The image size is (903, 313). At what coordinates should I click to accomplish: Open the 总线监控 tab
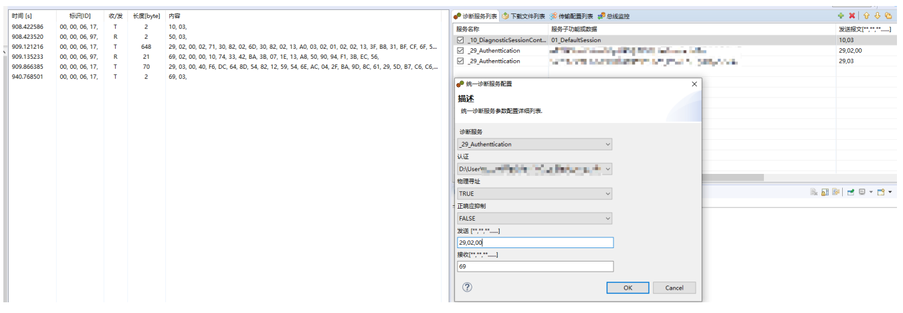614,16
